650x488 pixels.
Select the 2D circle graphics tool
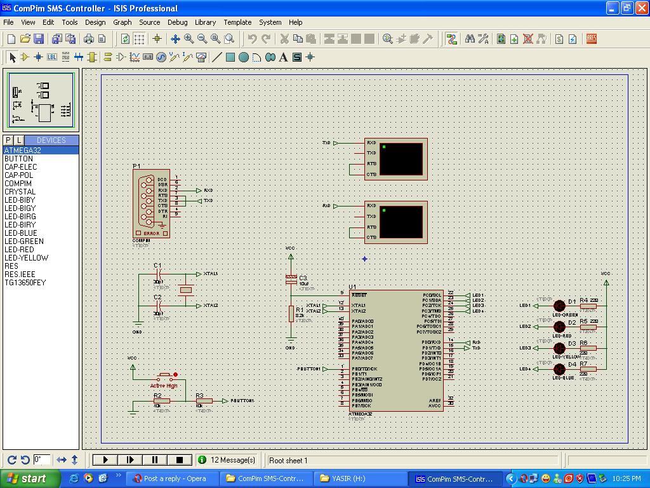(x=243, y=57)
